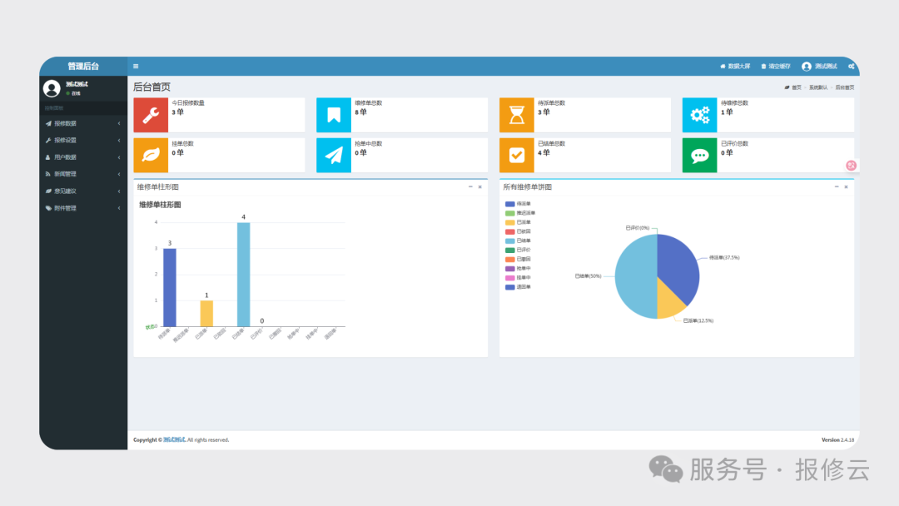
Task: Click 清空缓存 in the top bar
Action: (x=776, y=67)
